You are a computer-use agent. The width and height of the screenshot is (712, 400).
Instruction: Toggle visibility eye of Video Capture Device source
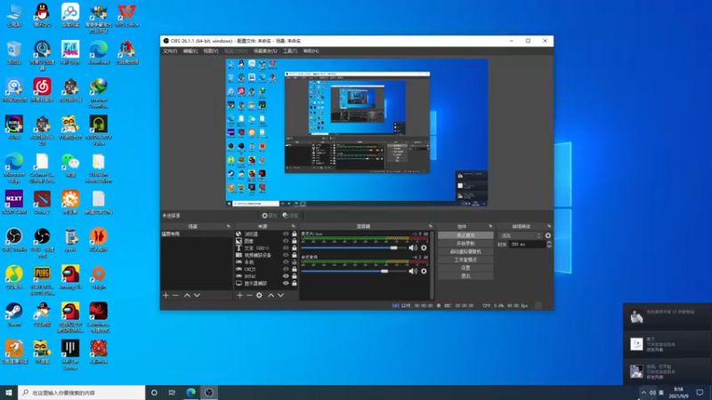click(286, 255)
